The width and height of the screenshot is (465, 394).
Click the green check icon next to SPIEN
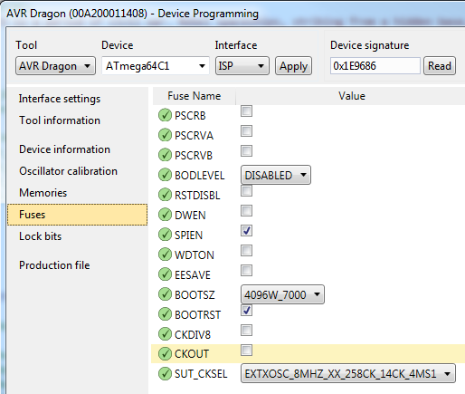[x=165, y=235]
